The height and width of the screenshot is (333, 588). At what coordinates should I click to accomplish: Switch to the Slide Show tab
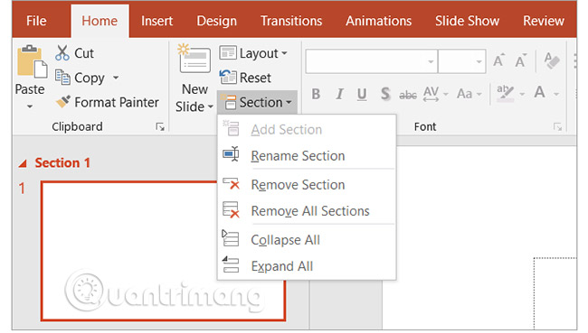click(467, 21)
